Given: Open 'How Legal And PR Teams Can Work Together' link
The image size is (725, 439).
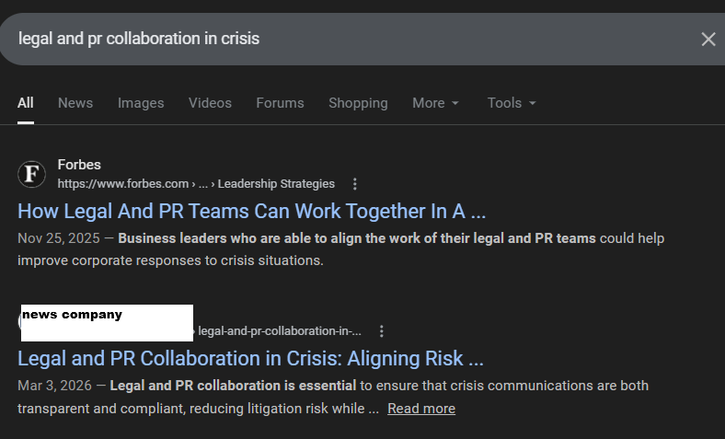Looking at the screenshot, I should [251, 211].
